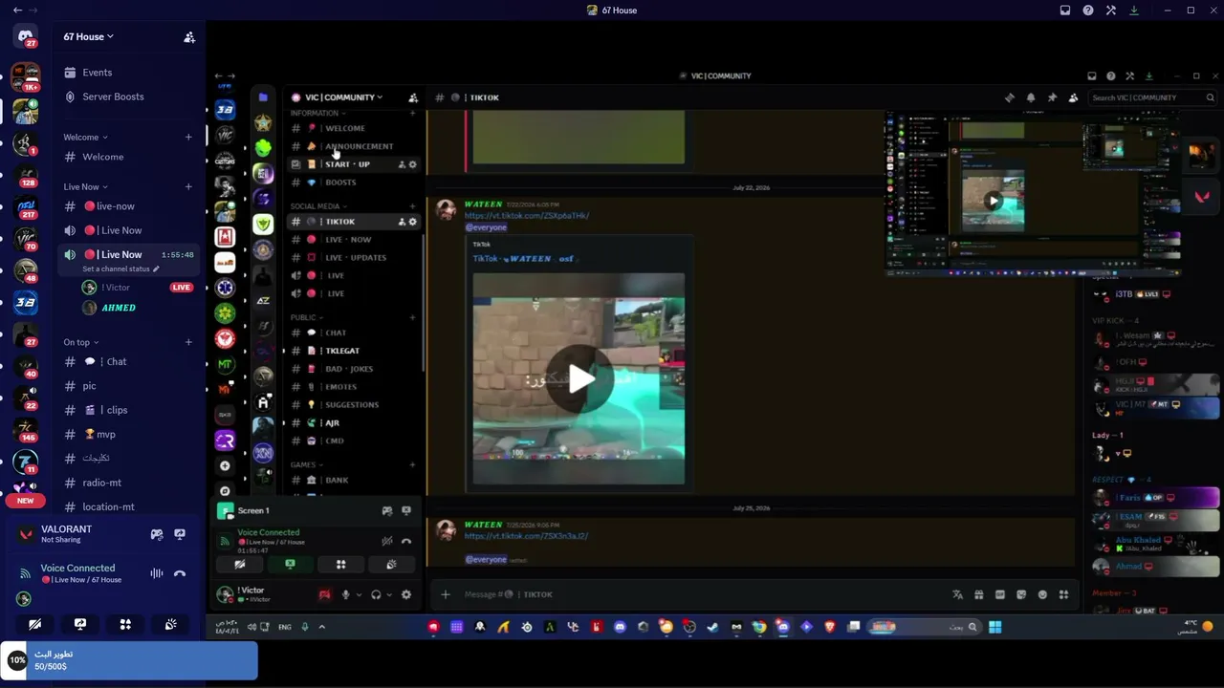Open soundboard in main voice panel

(170, 624)
